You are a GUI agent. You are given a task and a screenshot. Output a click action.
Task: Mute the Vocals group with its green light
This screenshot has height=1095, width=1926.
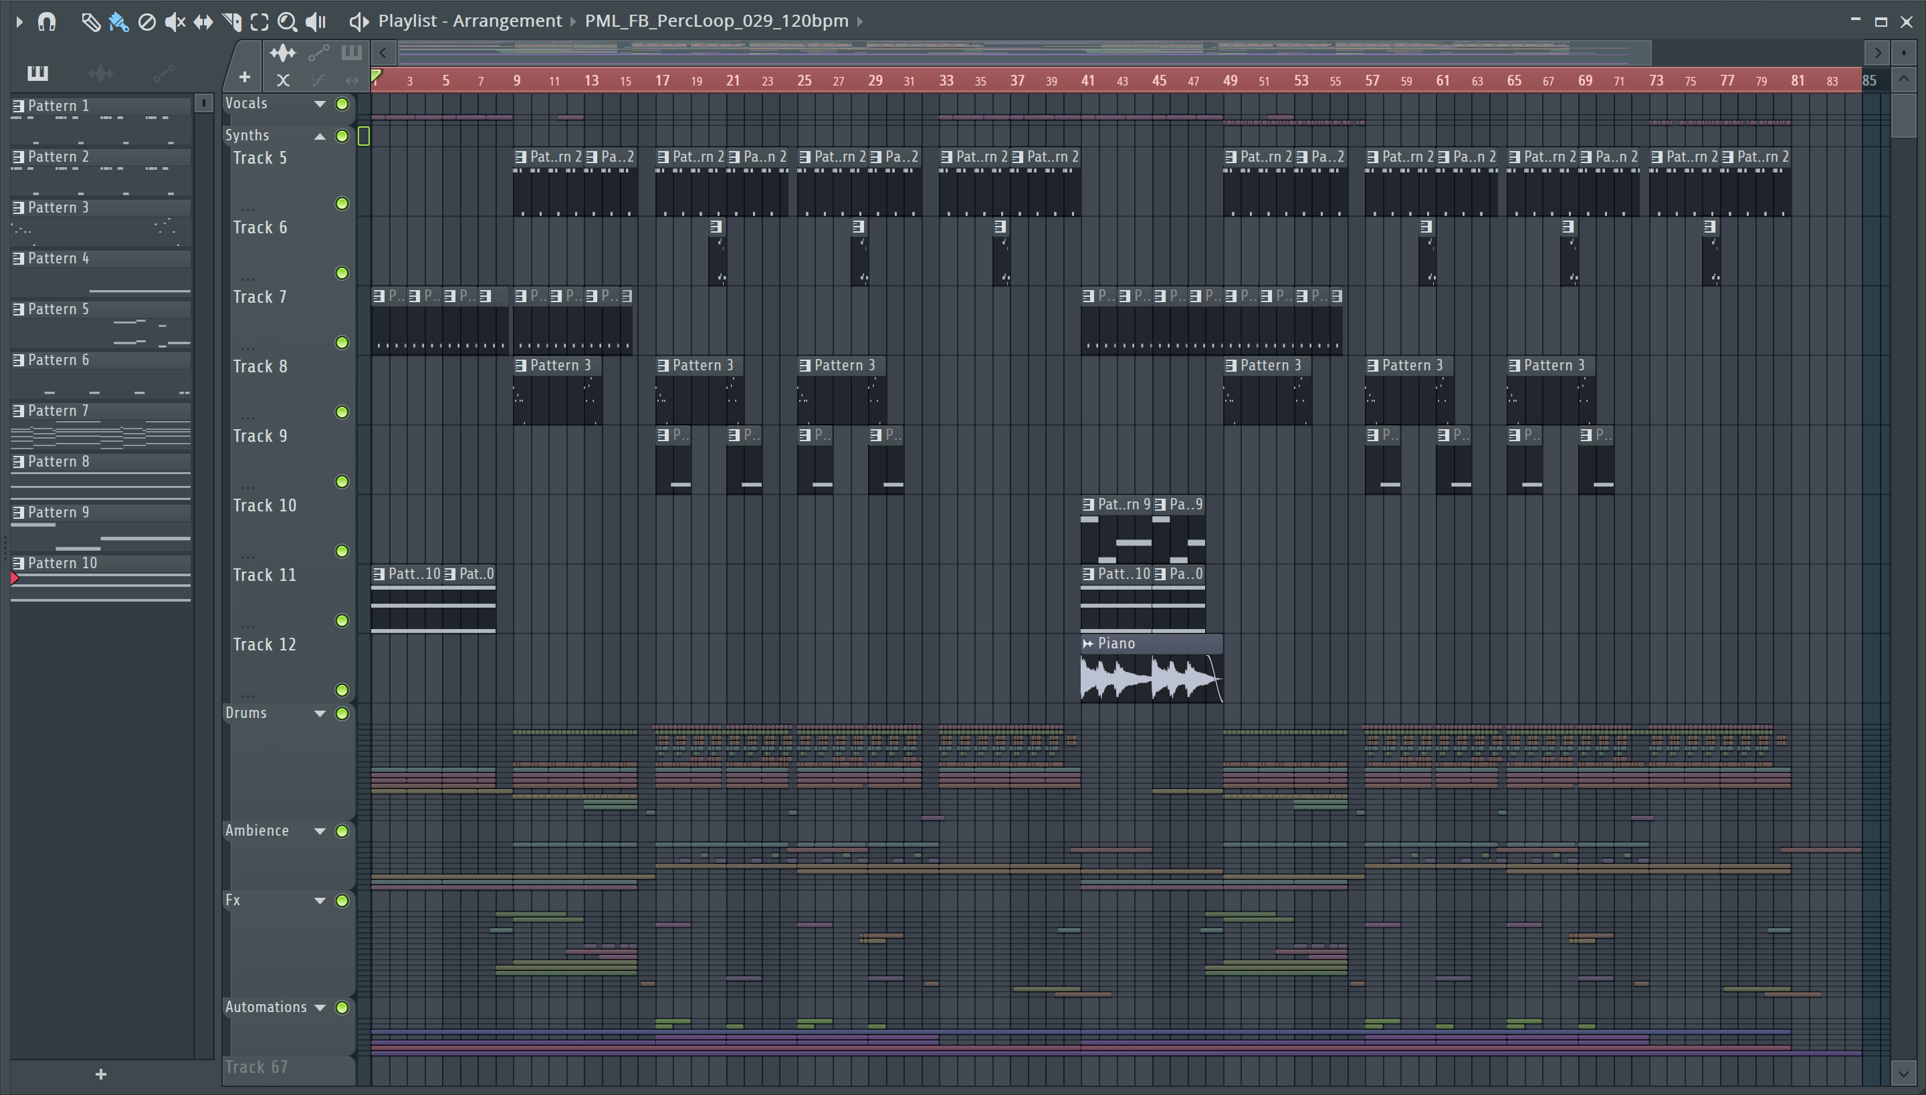(342, 104)
